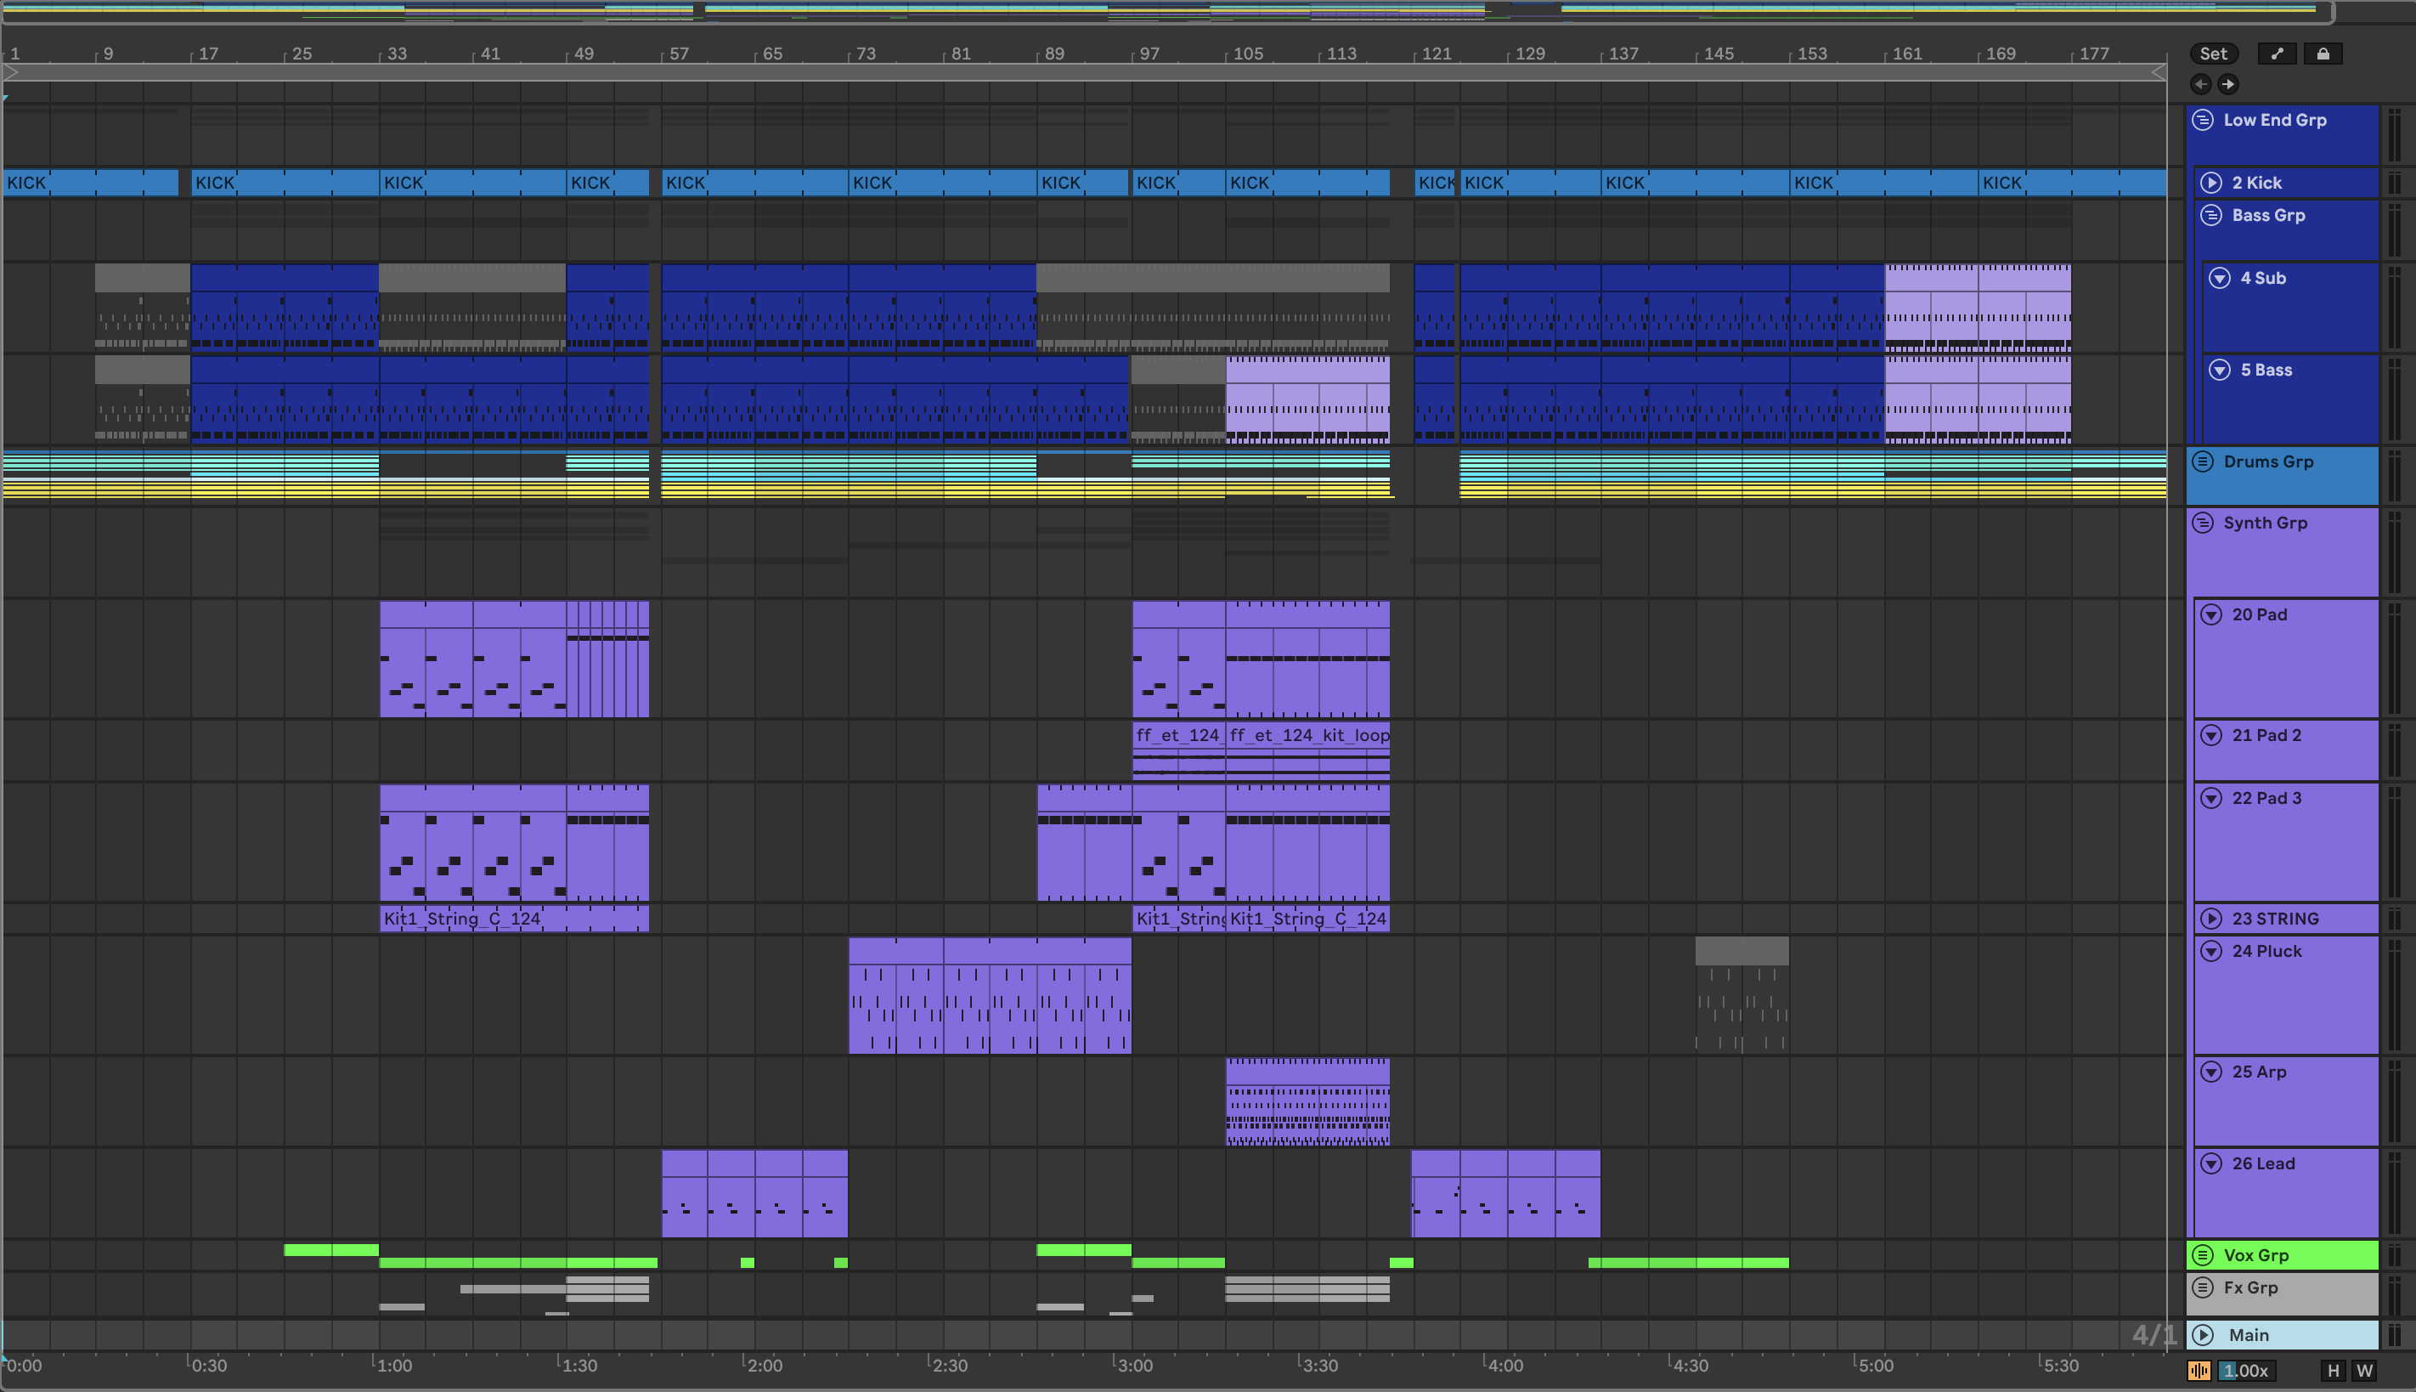The height and width of the screenshot is (1392, 2416).
Task: Collapse the Low End Grp group
Action: pyautogui.click(x=2203, y=120)
